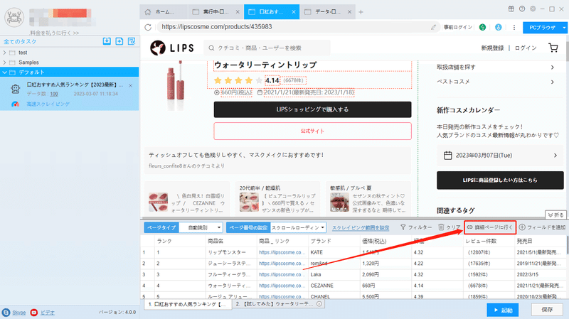Click 新規登録 link on LIPS page
This screenshot has width=569, height=319.
[x=492, y=48]
